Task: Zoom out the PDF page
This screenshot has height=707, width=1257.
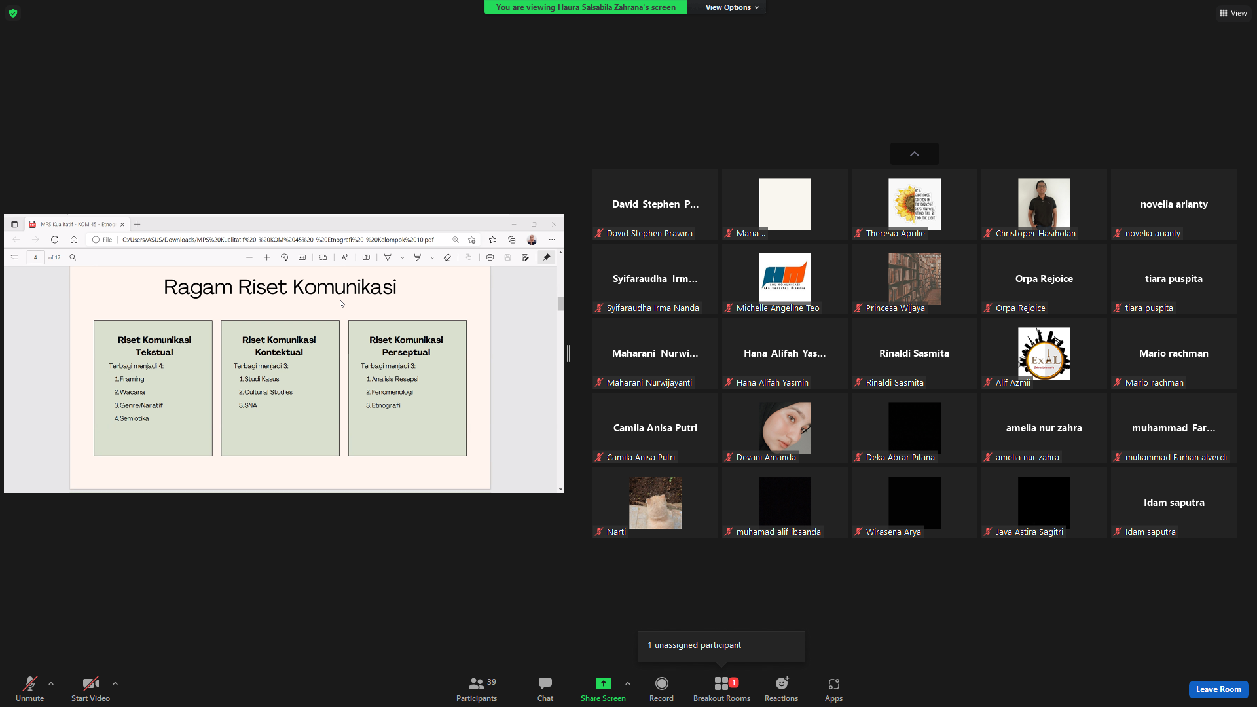Action: pyautogui.click(x=249, y=257)
